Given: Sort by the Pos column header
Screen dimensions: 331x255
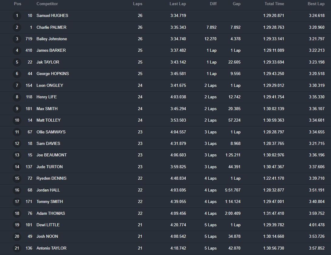Looking at the screenshot, I should tap(18, 4).
